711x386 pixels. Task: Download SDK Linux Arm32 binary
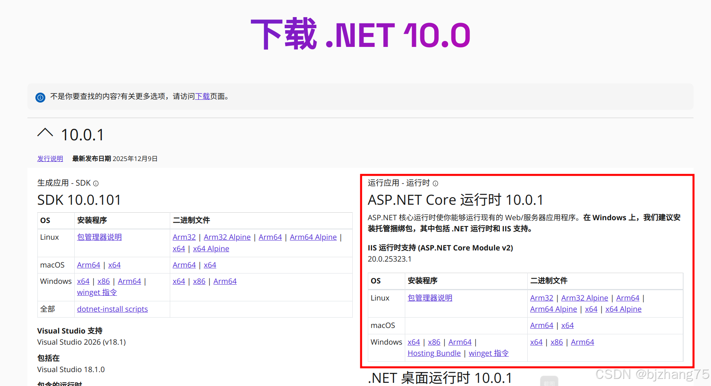click(184, 237)
